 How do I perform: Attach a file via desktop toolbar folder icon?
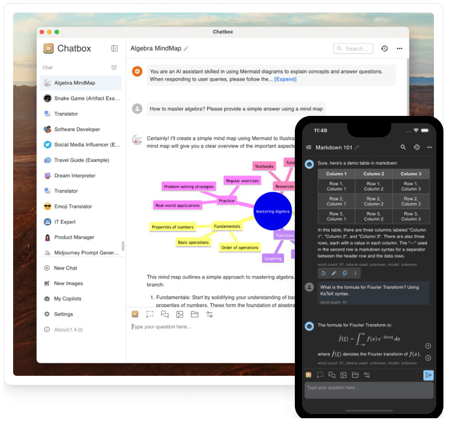click(x=195, y=315)
